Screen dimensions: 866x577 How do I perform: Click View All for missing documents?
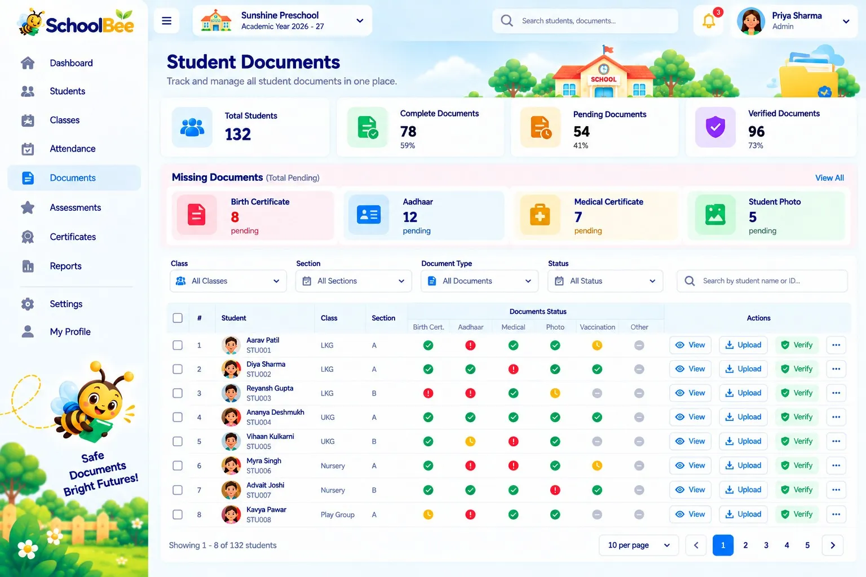point(829,178)
